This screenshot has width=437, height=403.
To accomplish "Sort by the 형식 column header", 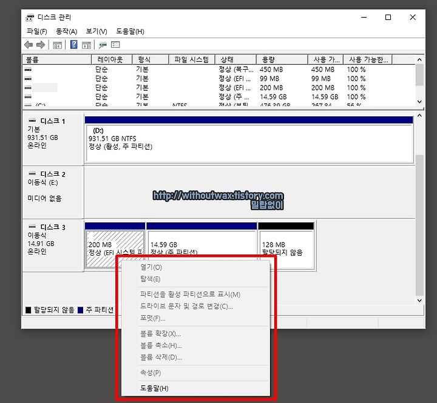I will click(x=151, y=59).
